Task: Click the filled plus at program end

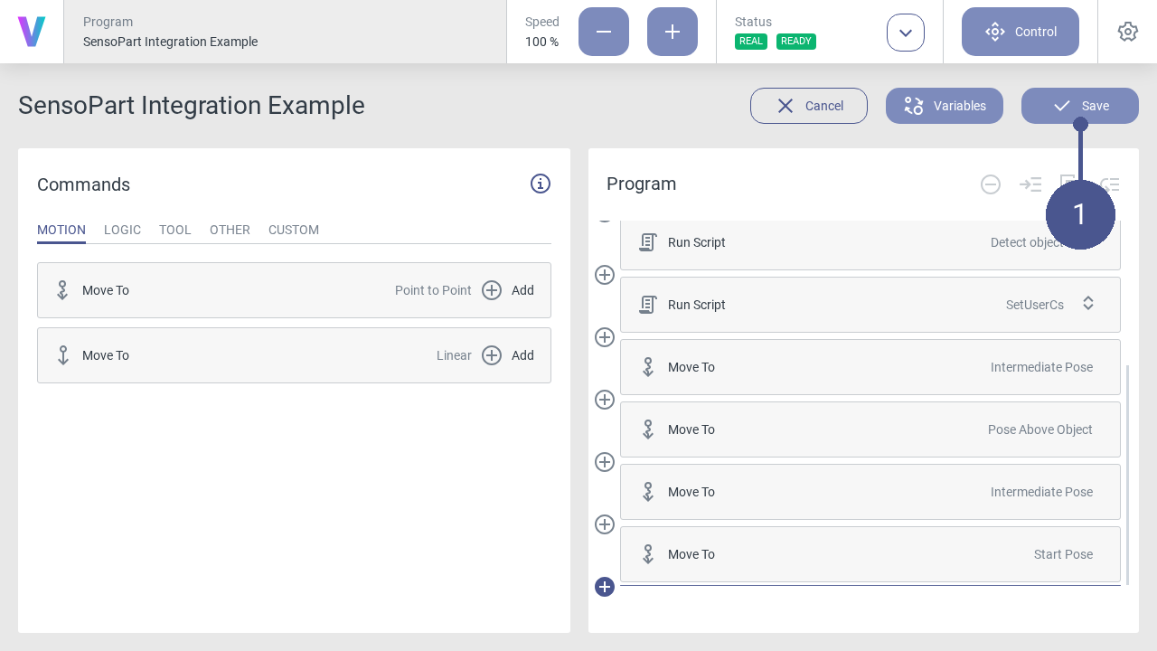Action: coord(605,587)
